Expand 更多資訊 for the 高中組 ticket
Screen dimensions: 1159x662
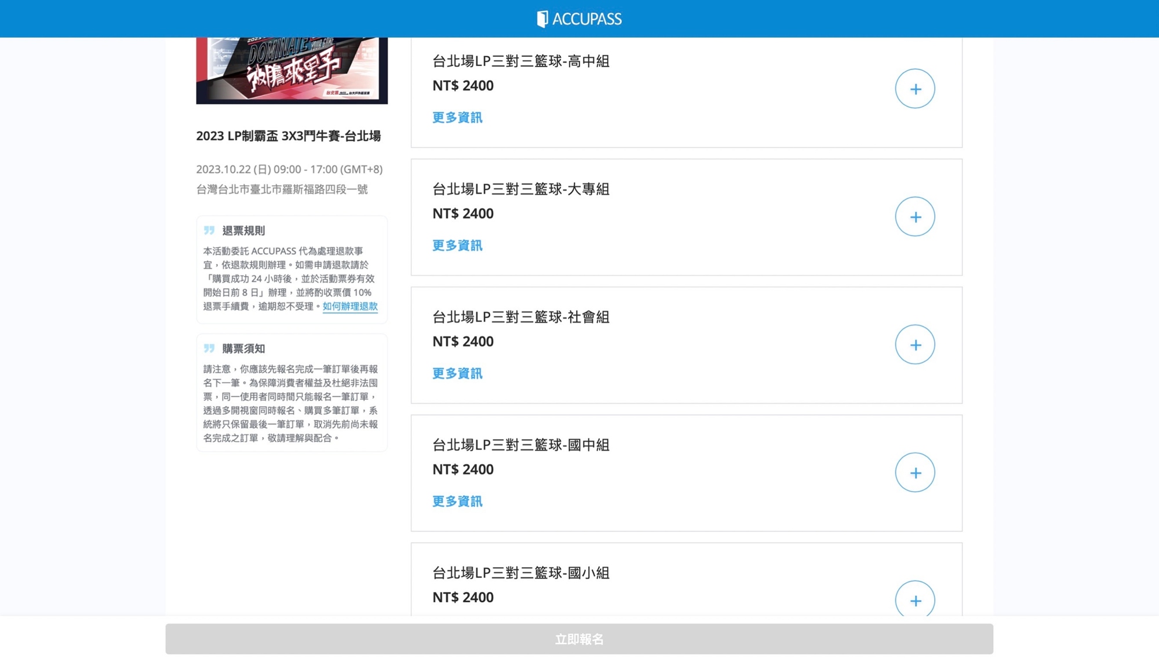coord(457,118)
